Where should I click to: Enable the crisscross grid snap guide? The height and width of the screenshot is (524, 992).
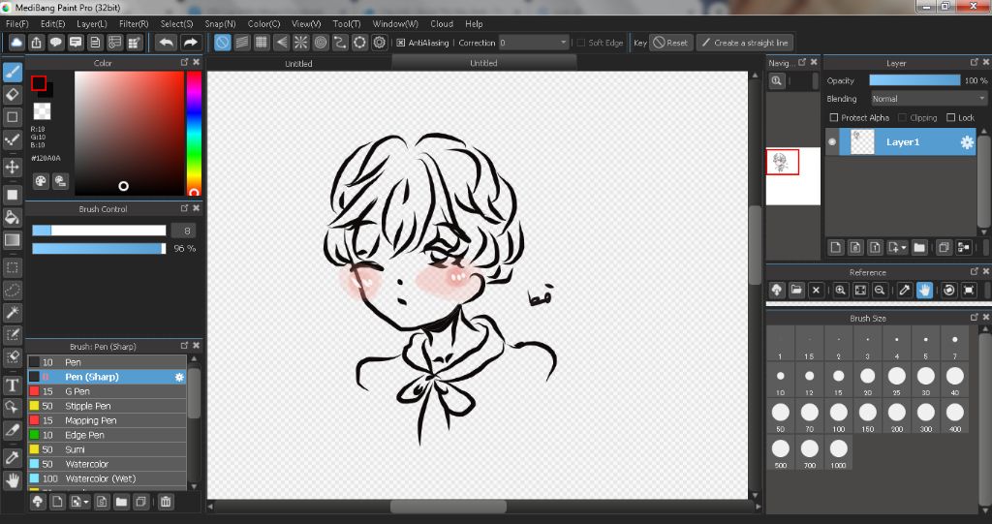point(262,43)
